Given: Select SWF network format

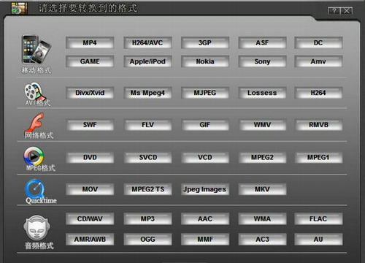Looking at the screenshot, I should point(90,125).
